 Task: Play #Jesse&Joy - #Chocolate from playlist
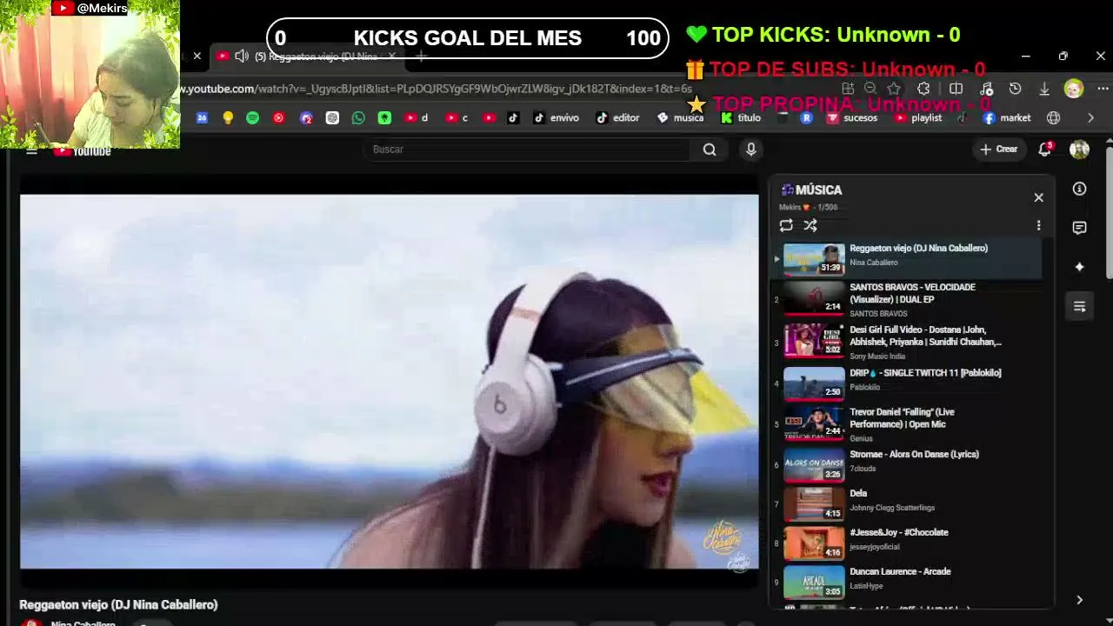tap(908, 543)
